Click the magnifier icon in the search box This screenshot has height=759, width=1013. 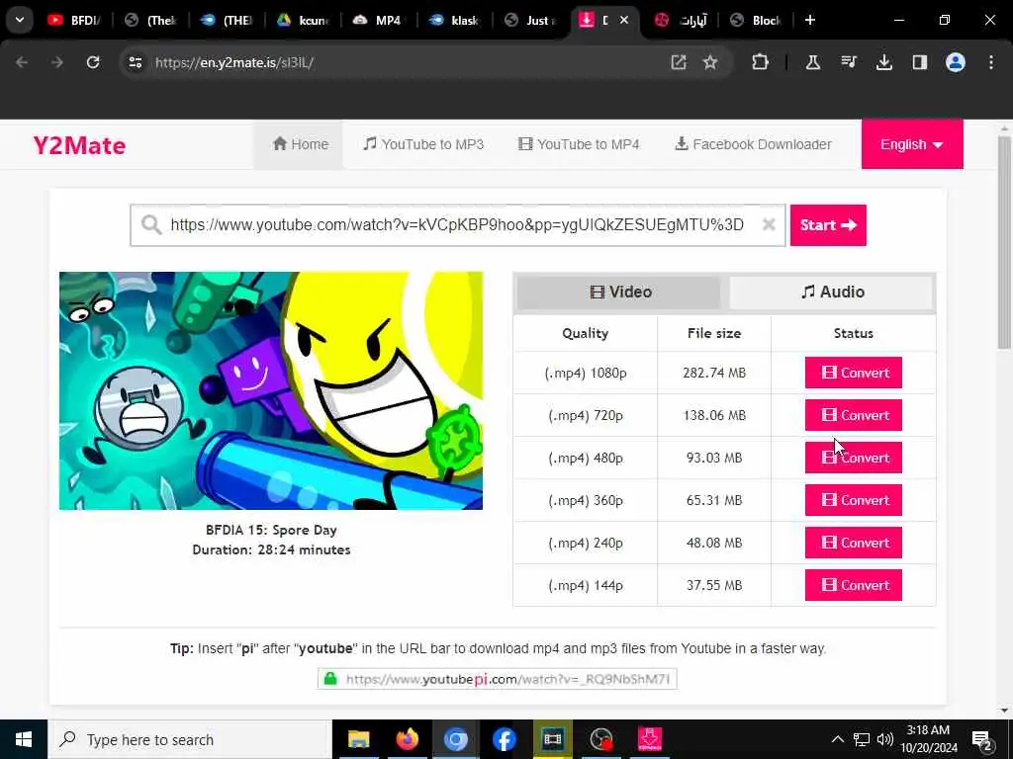(151, 224)
